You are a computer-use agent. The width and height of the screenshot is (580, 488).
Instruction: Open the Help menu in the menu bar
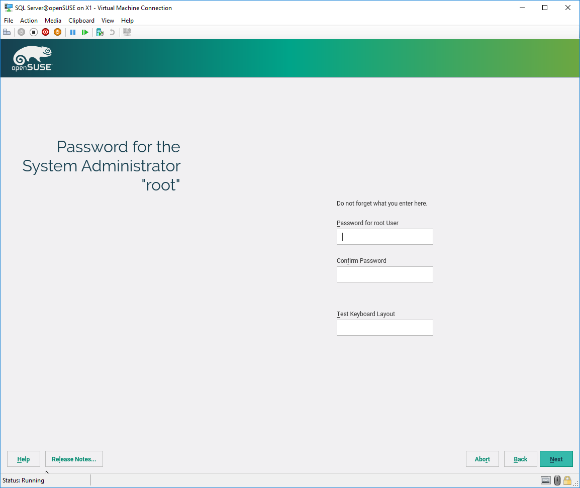click(x=127, y=20)
